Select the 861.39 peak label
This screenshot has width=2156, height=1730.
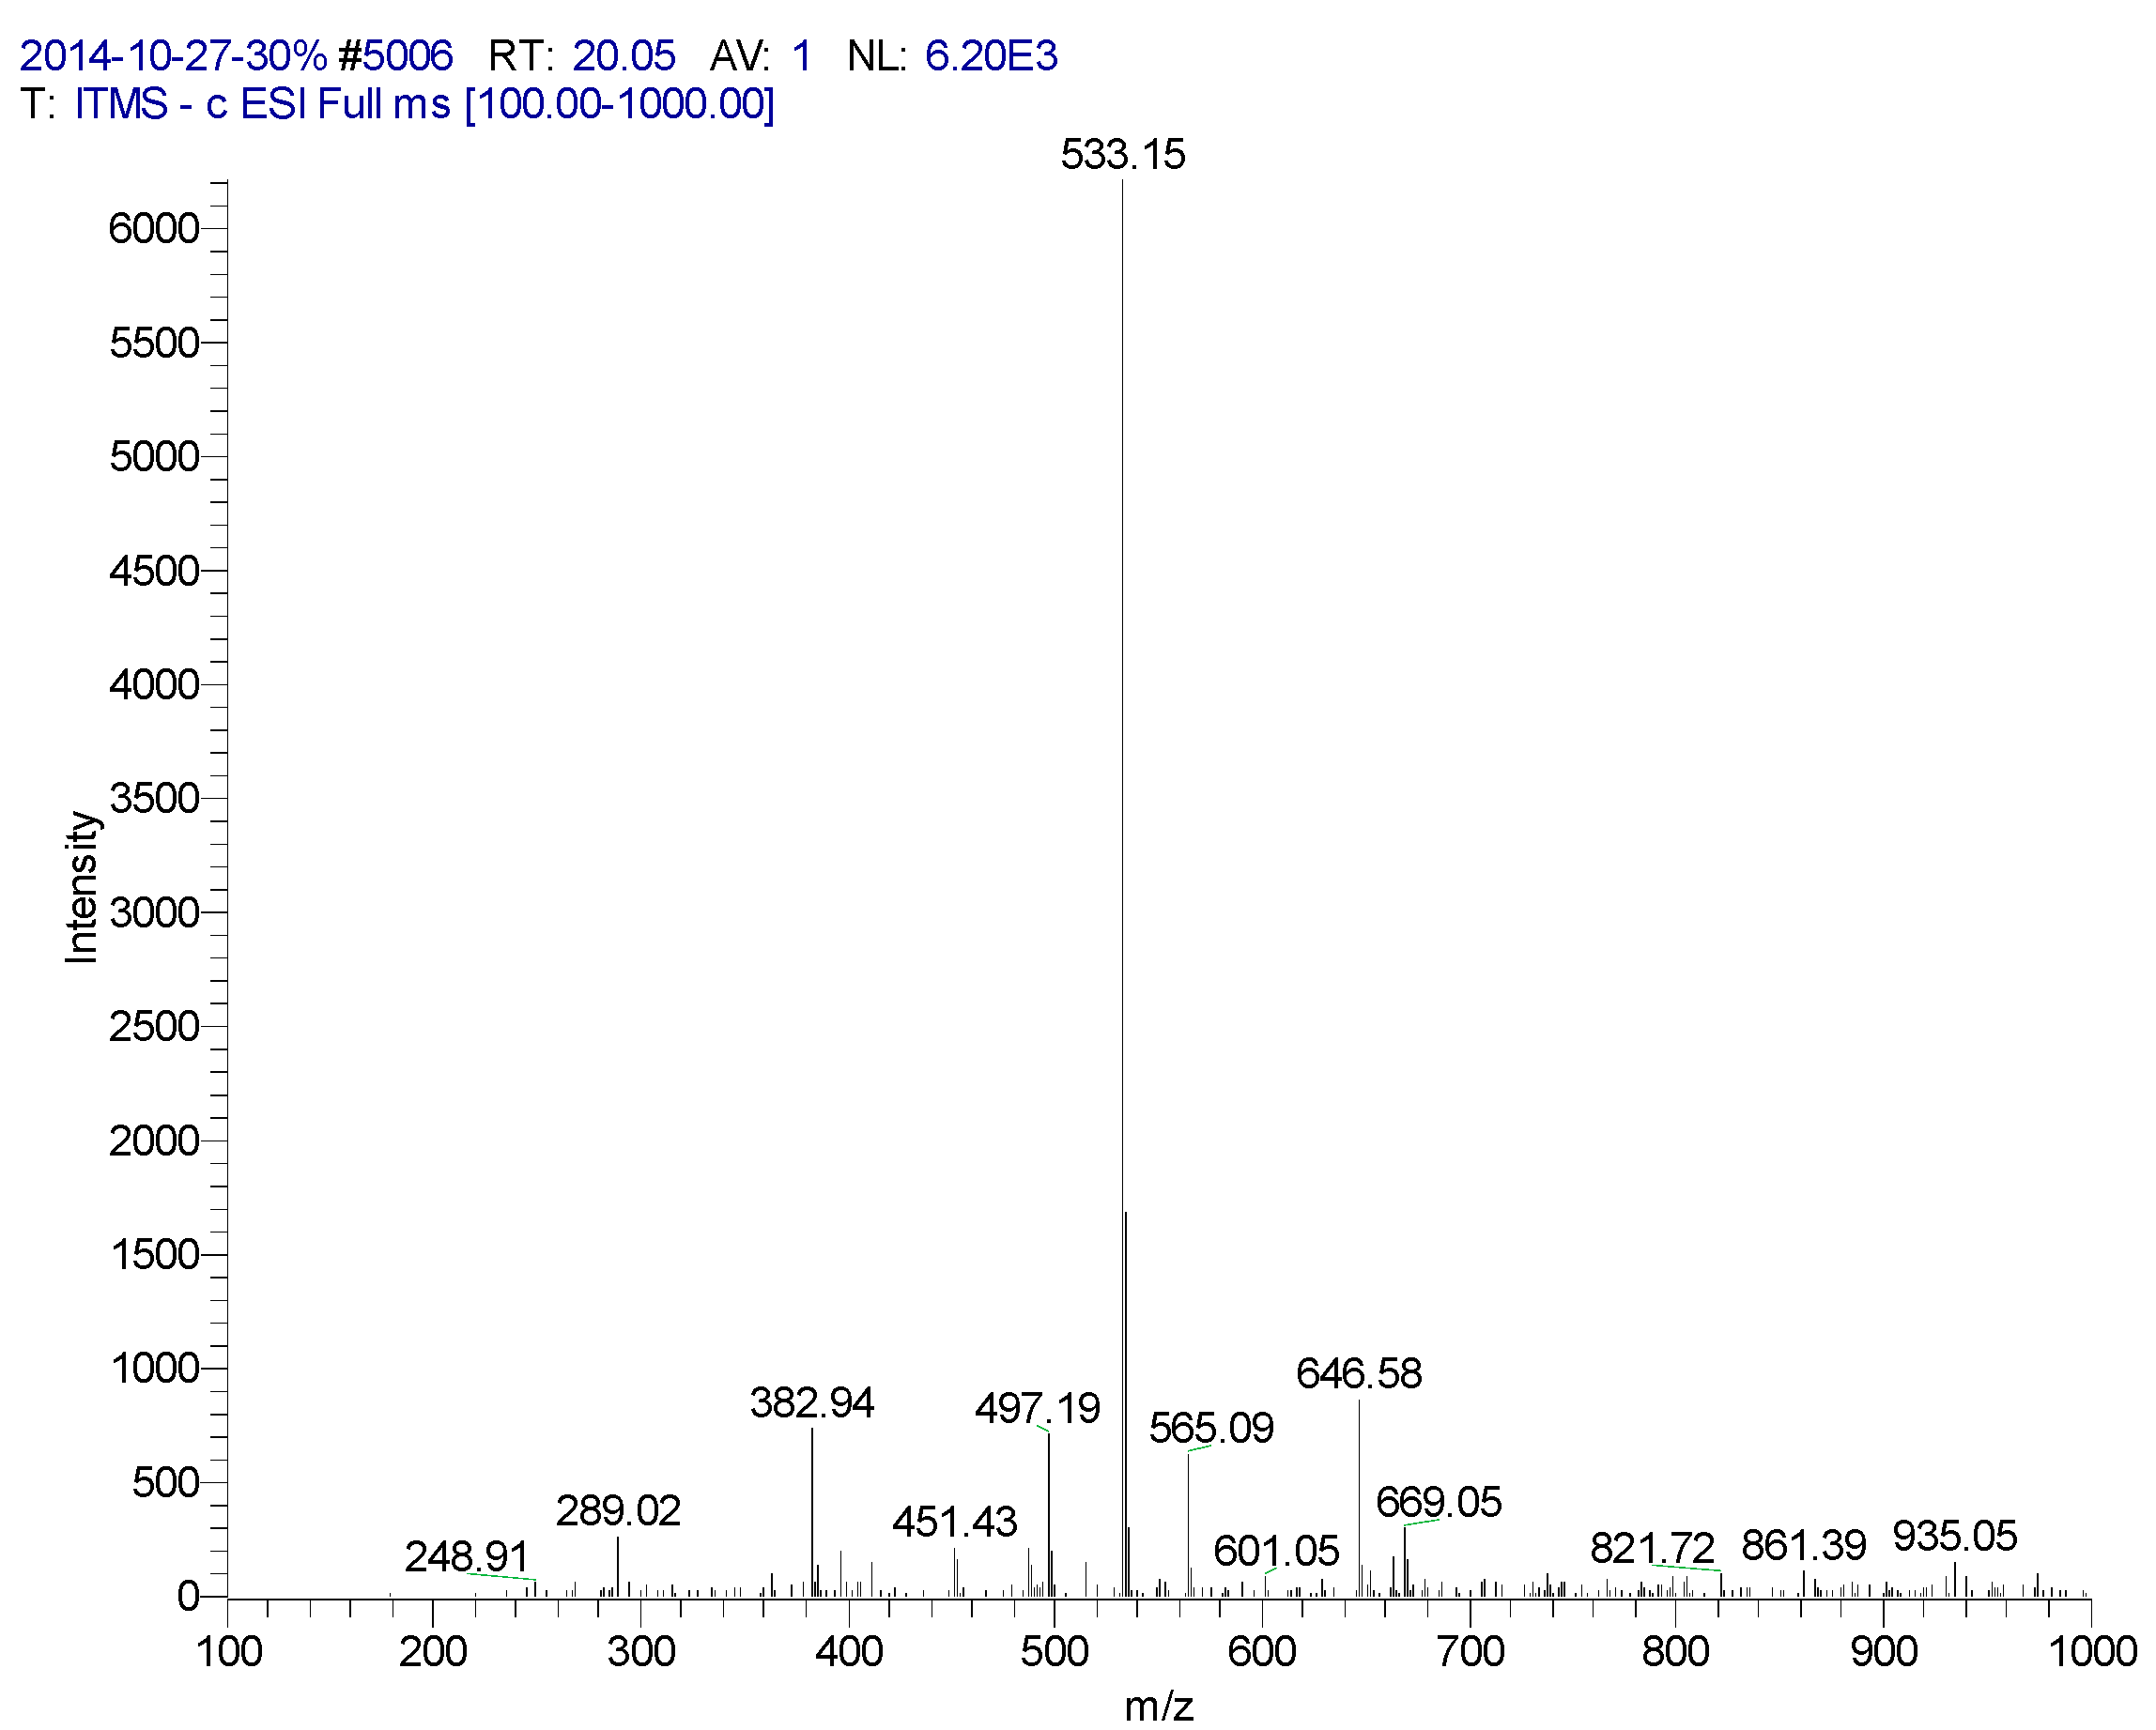point(1803,1545)
